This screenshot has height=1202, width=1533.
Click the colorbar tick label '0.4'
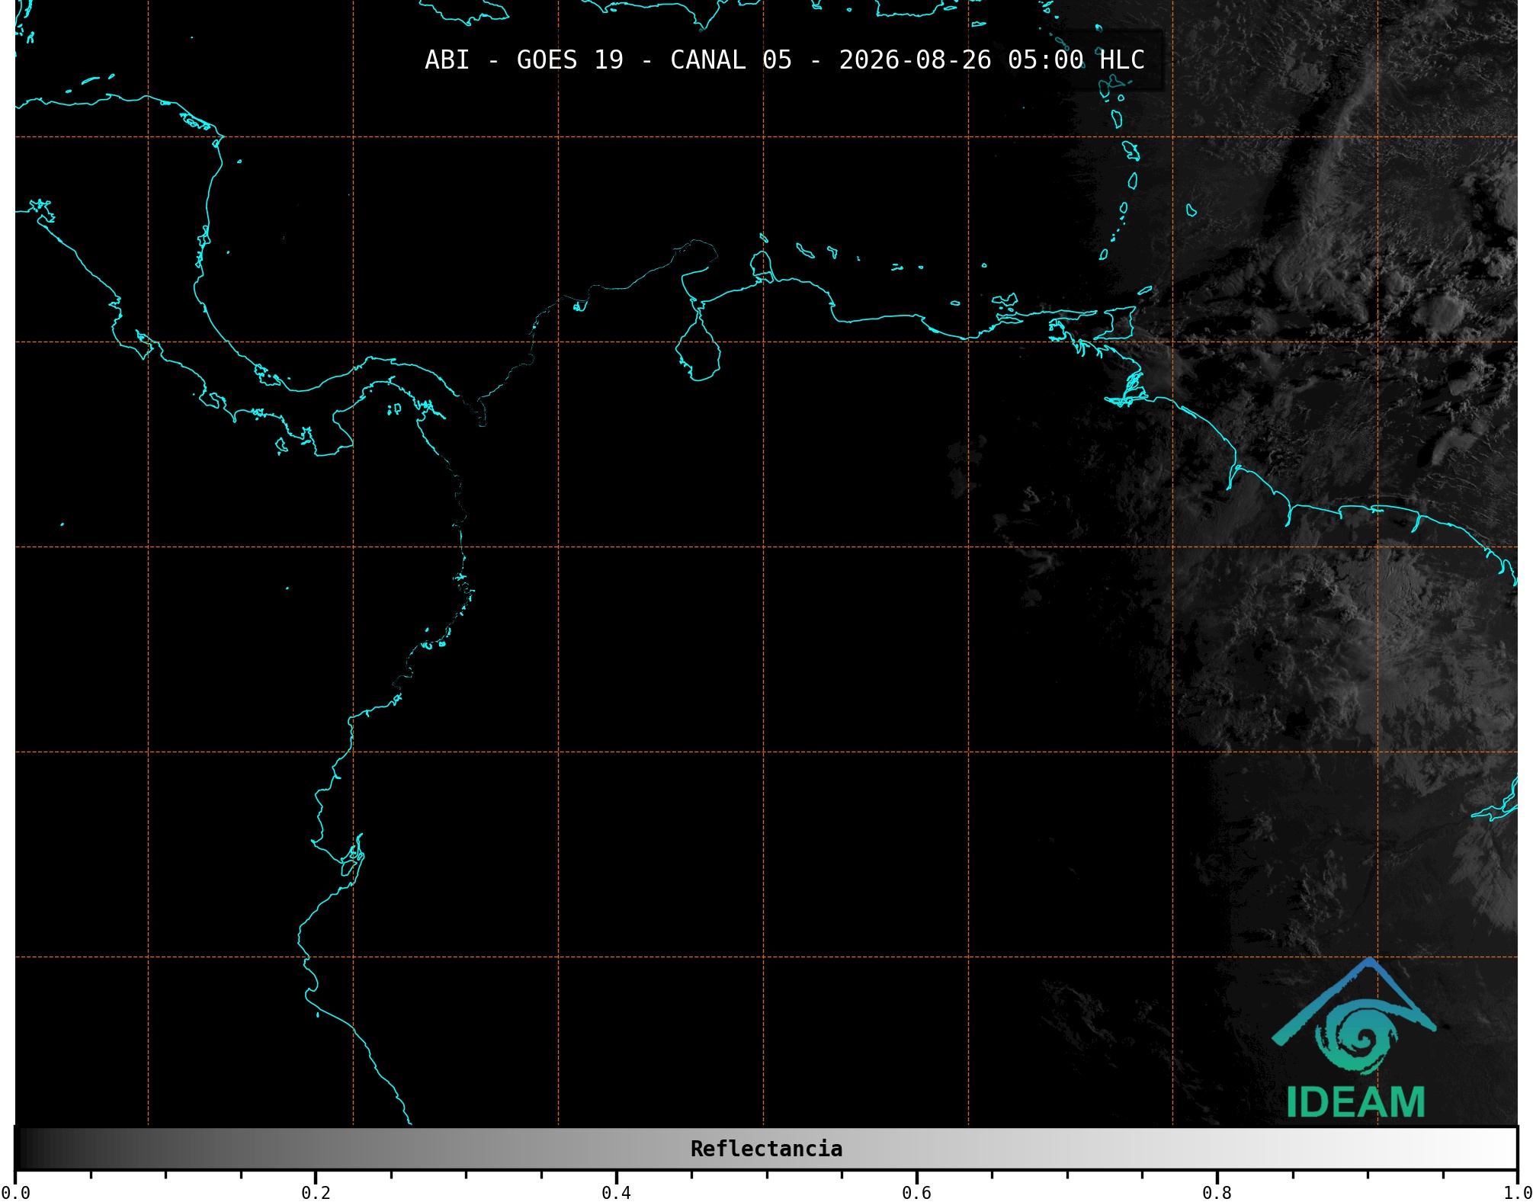click(616, 1192)
